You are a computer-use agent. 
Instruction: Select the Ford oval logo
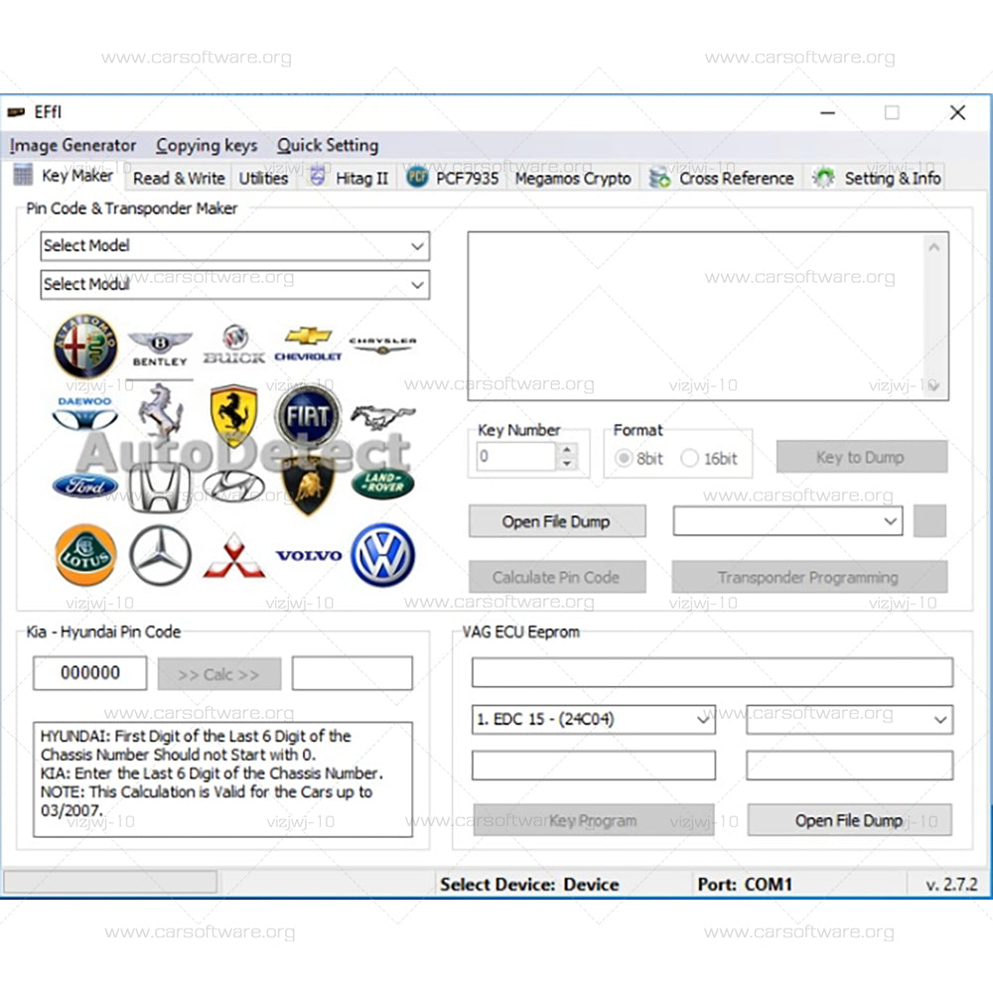(x=84, y=486)
